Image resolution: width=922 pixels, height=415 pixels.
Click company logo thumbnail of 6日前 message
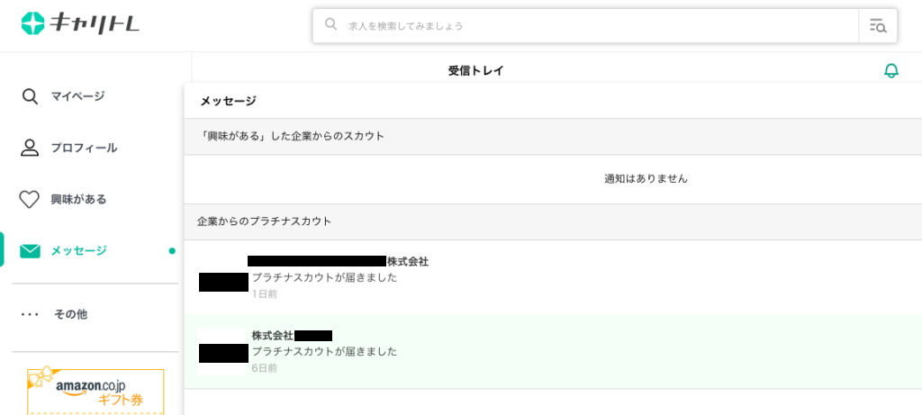[222, 352]
